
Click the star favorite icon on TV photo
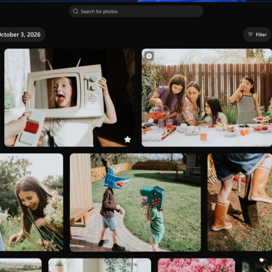pos(127,139)
